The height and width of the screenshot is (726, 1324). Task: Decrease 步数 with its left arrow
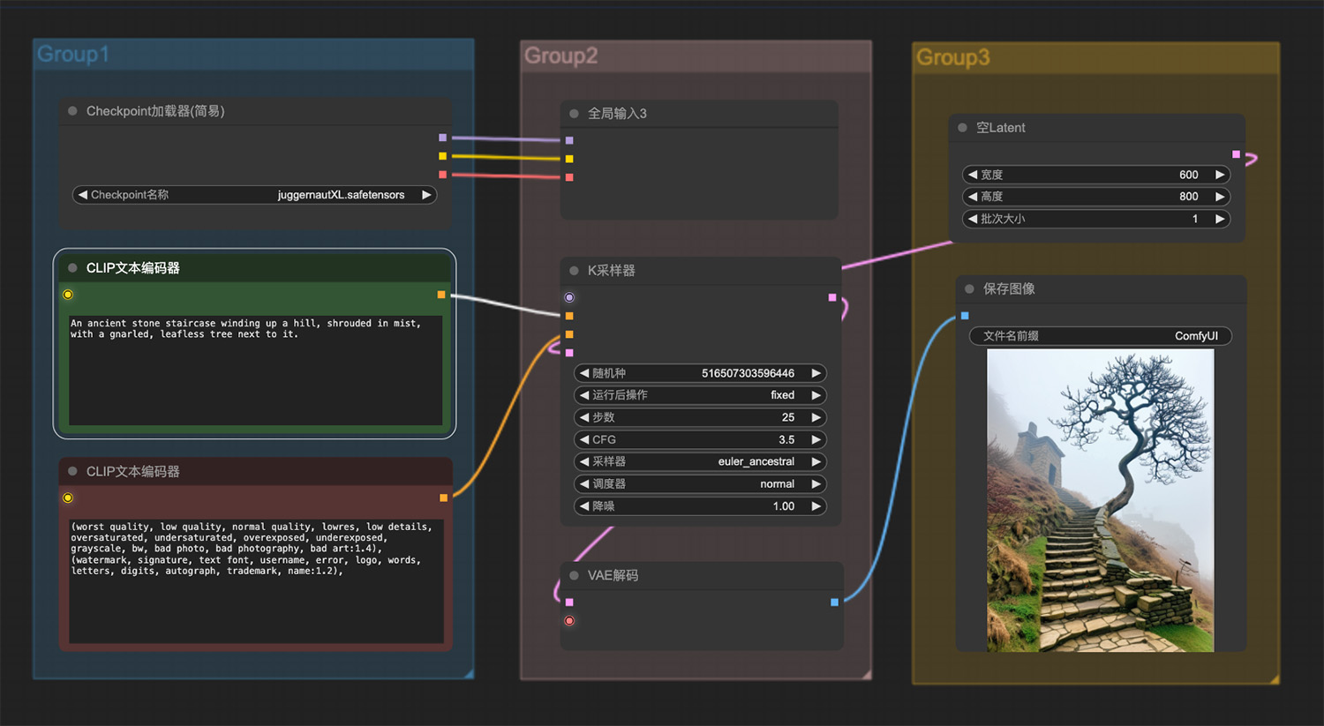[584, 417]
